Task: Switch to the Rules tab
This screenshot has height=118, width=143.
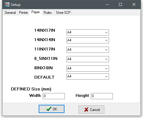Action: click(48, 13)
